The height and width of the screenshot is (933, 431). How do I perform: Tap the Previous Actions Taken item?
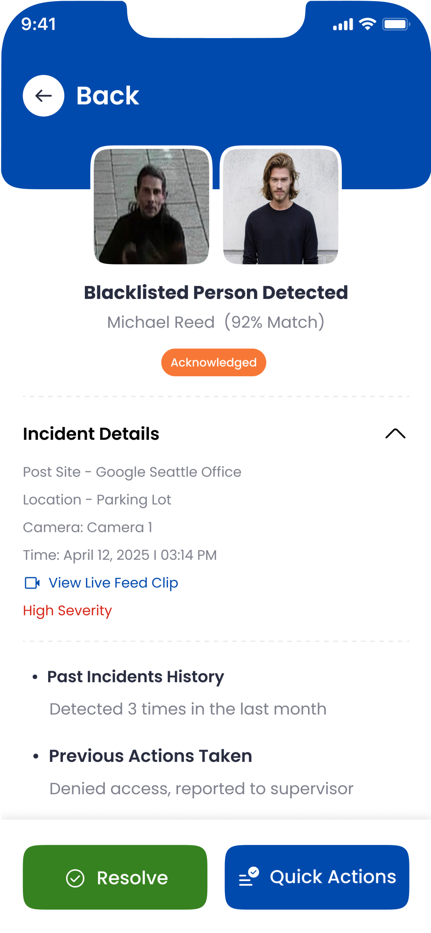point(150,756)
